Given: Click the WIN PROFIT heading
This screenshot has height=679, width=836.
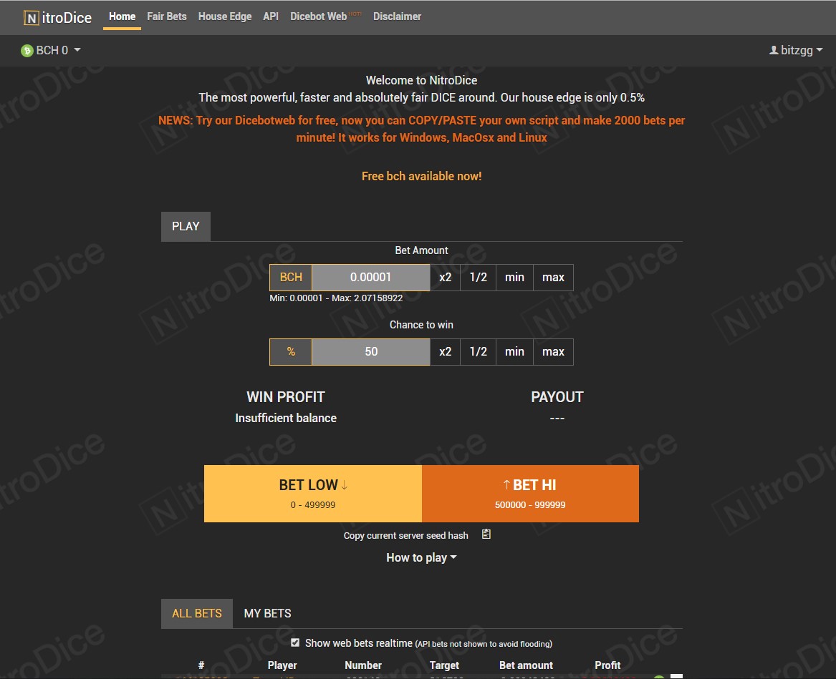Looking at the screenshot, I should tap(286, 397).
